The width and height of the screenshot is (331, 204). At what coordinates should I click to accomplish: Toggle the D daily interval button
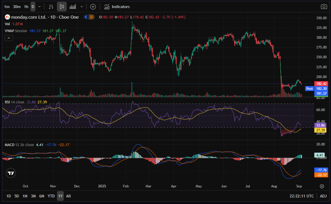pyautogui.click(x=33, y=6)
